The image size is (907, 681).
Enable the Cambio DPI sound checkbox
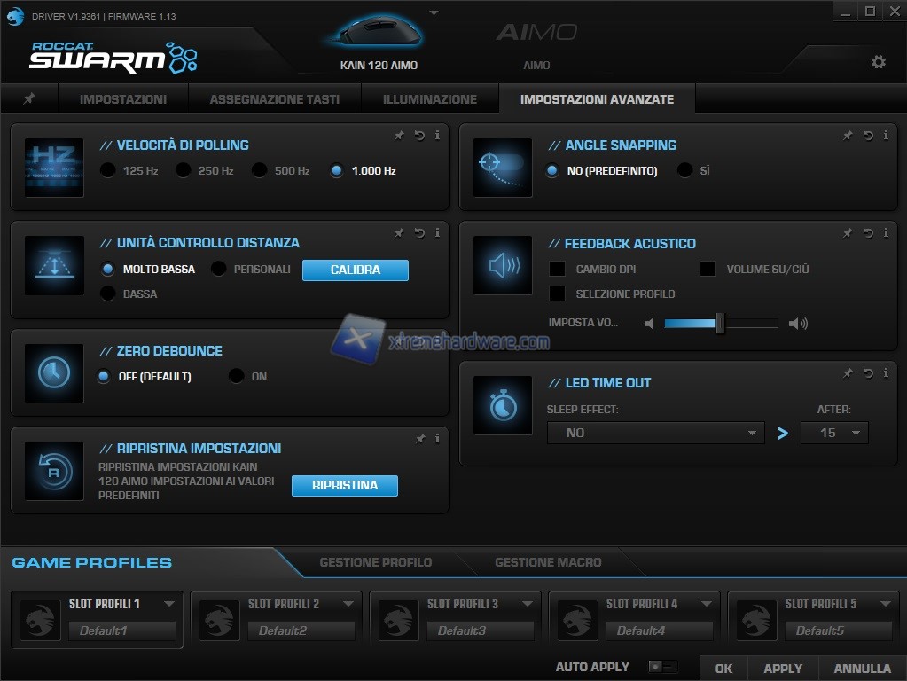557,269
